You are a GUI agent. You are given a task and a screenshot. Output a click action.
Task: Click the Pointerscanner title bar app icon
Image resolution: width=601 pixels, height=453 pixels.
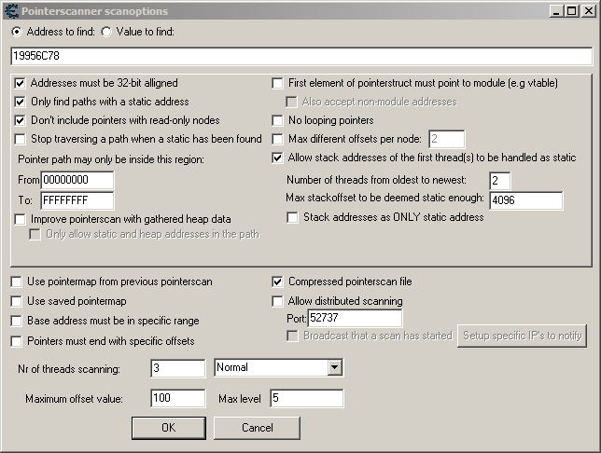tap(11, 10)
